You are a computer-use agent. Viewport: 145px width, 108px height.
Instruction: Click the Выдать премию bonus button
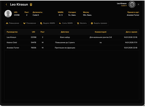coord(99,23)
